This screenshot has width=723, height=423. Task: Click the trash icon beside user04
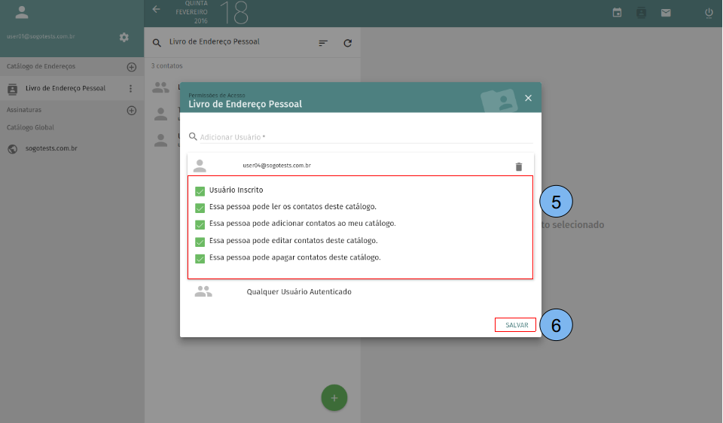[518, 166]
